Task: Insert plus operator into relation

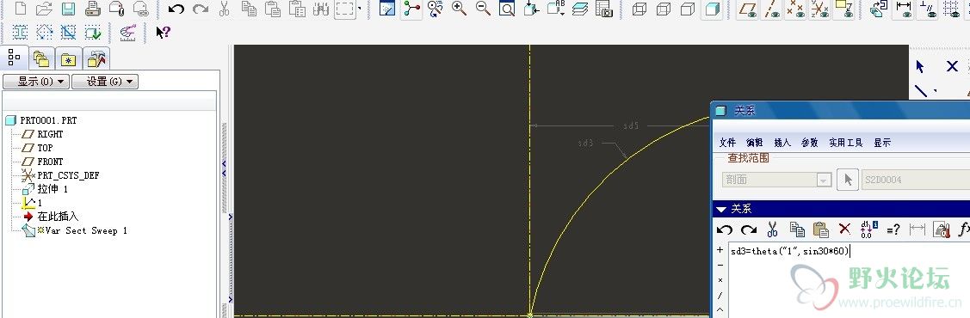Action: coord(720,250)
